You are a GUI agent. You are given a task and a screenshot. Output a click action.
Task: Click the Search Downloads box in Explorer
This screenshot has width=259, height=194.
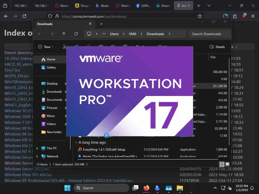[209, 34]
